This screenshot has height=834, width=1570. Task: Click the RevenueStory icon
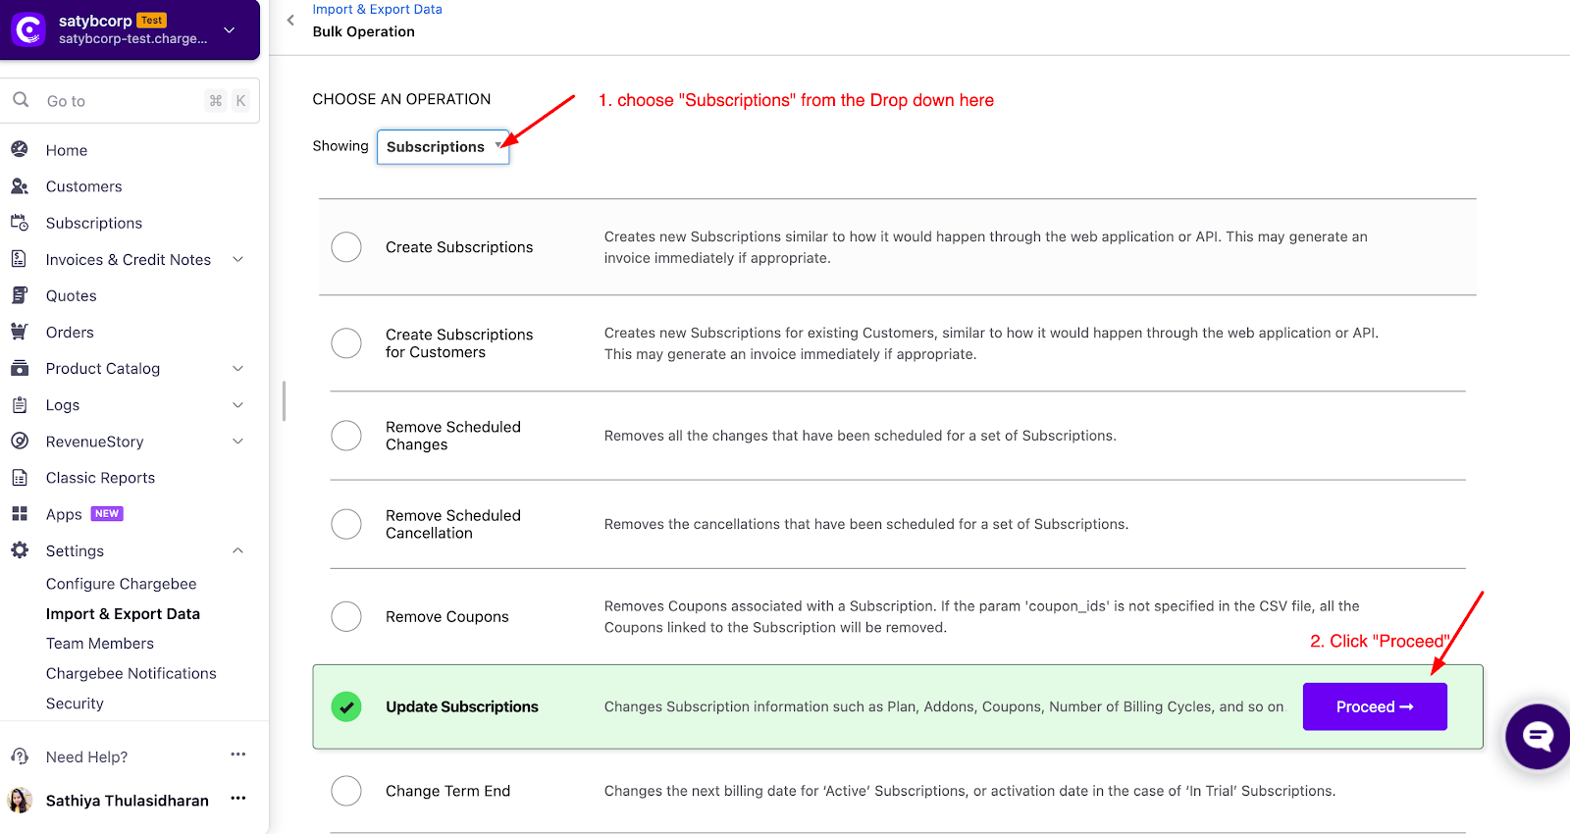pyautogui.click(x=20, y=442)
